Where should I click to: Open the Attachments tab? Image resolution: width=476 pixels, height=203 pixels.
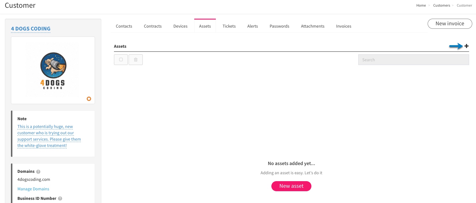pyautogui.click(x=313, y=26)
